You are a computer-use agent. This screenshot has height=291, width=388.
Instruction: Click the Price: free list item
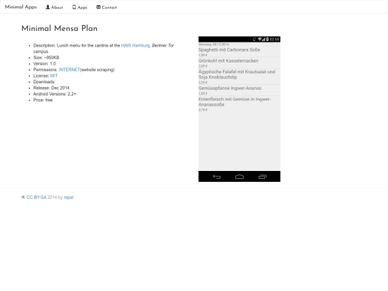pyautogui.click(x=43, y=100)
